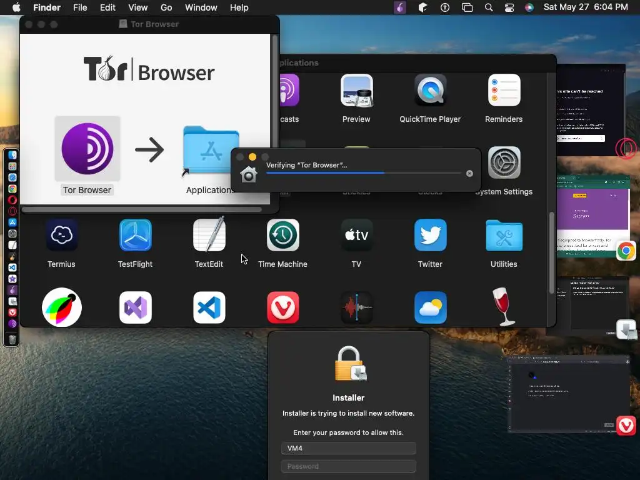Click the 'Enter your password to allow this.' text
This screenshot has width=640, height=480.
click(x=349, y=432)
